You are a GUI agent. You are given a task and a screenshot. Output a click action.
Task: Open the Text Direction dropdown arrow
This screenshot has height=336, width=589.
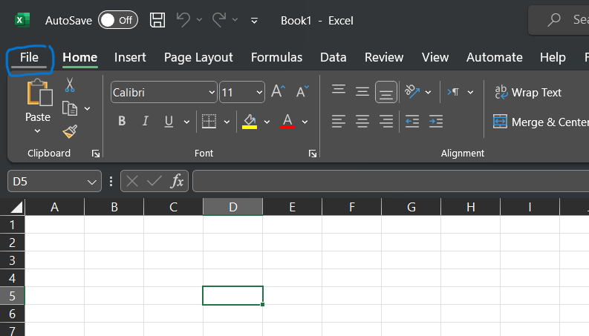click(x=470, y=92)
